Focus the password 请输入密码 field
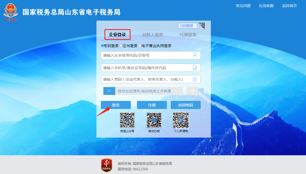Image resolution: width=306 pixels, height=174 pixels. pos(151,79)
